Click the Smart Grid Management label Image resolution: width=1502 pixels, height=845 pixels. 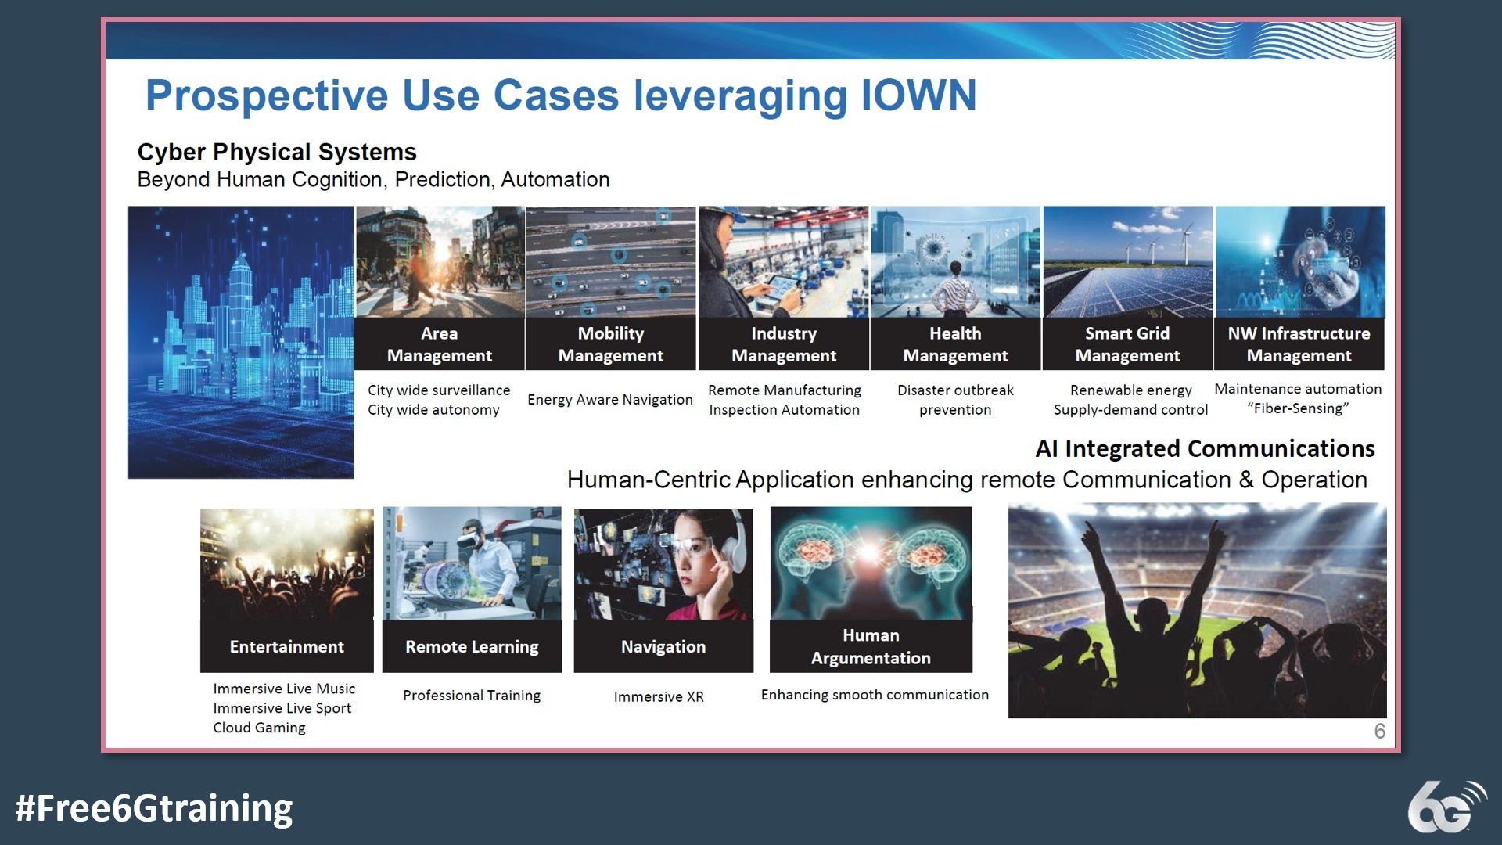tap(1127, 344)
